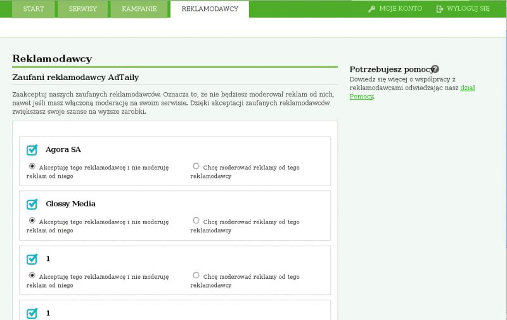Screen dimensions: 507x320
Task: Click the key icon beside MOJE KONTO
Action: coord(371,9)
